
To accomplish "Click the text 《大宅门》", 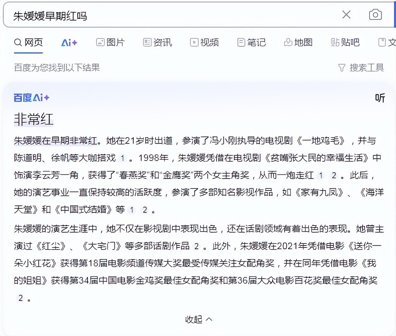I will [101, 246].
